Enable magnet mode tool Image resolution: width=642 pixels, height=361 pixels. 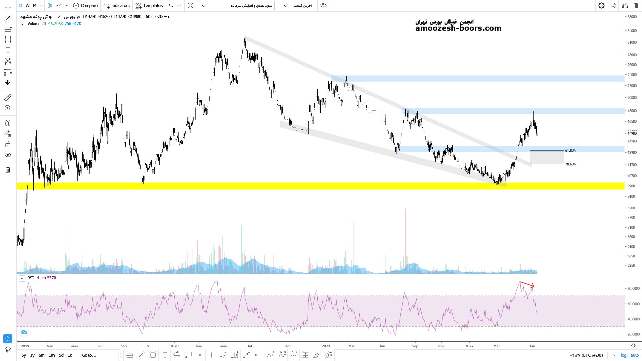8,123
